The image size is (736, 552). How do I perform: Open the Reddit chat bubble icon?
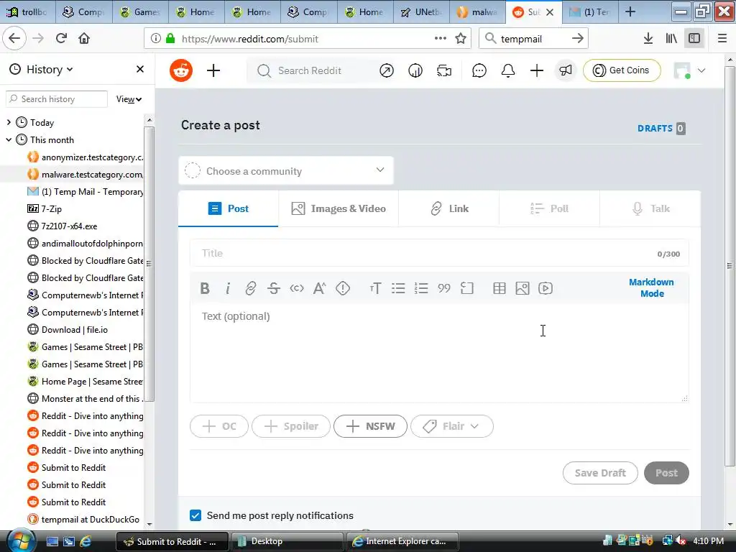(x=479, y=70)
